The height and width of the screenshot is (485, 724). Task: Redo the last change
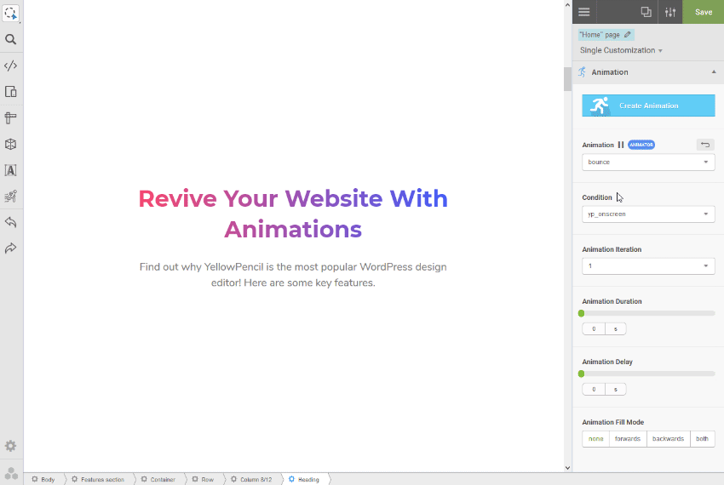[10, 248]
